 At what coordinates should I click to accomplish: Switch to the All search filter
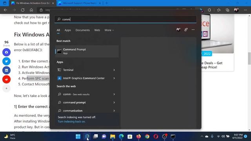point(58,30)
